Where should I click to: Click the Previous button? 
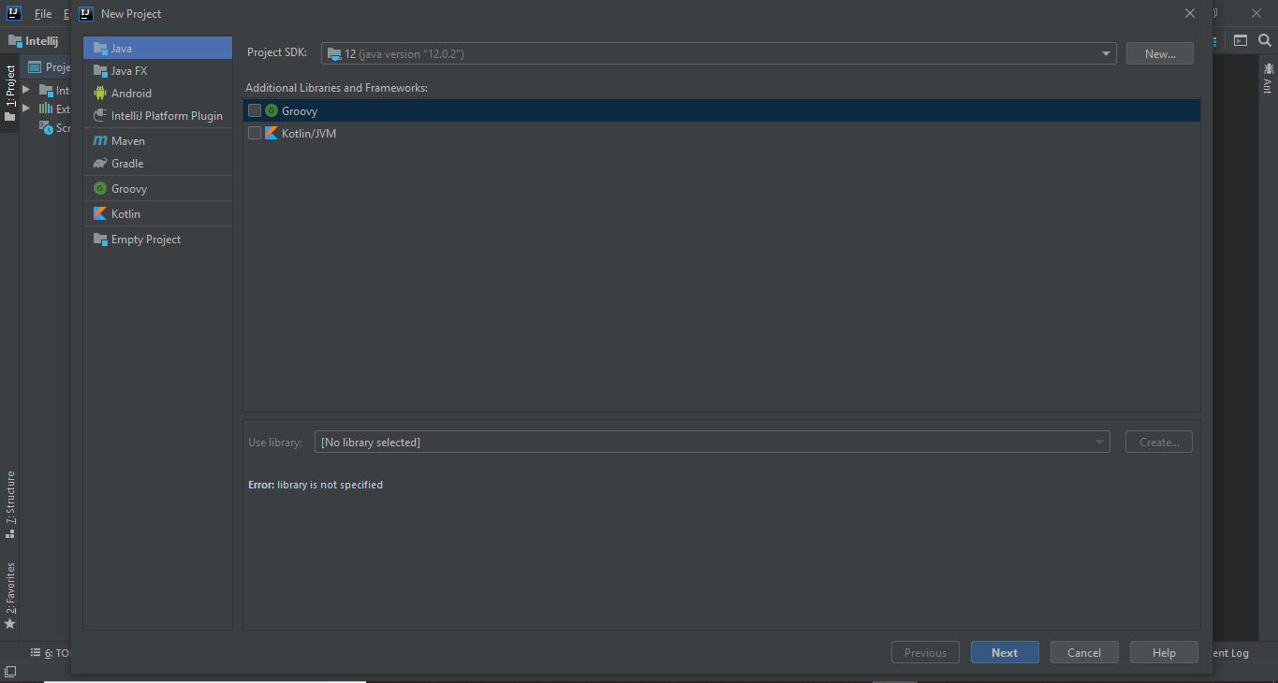[925, 652]
